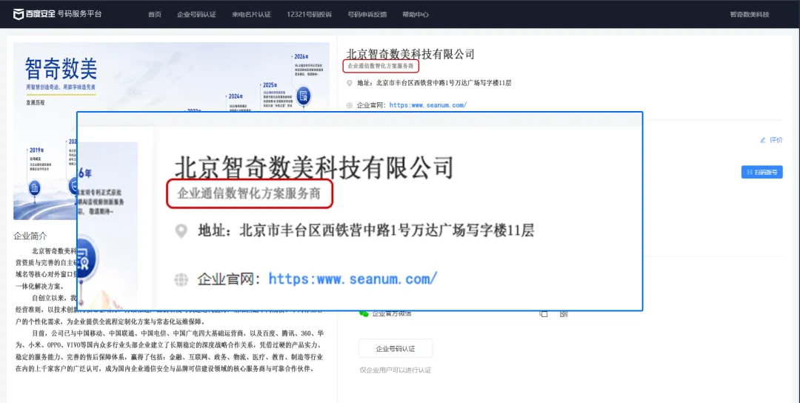Open the https:www.seanum.com/ website link

(x=428, y=105)
